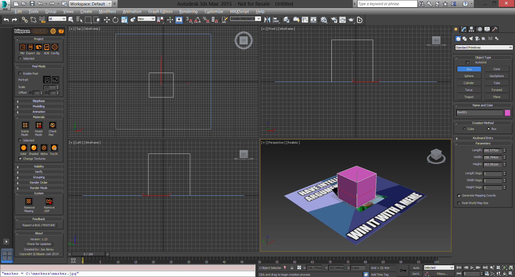Open the View reference coordinate dropdown
515x277 pixels.
tap(146, 19)
